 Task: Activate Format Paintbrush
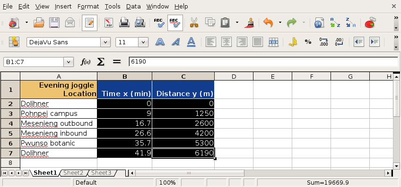pyautogui.click(x=249, y=23)
